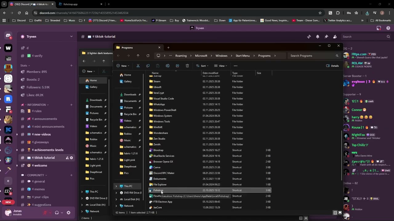Click the Discord Search box
Screen dimensions: 394x221
coord(366,37)
